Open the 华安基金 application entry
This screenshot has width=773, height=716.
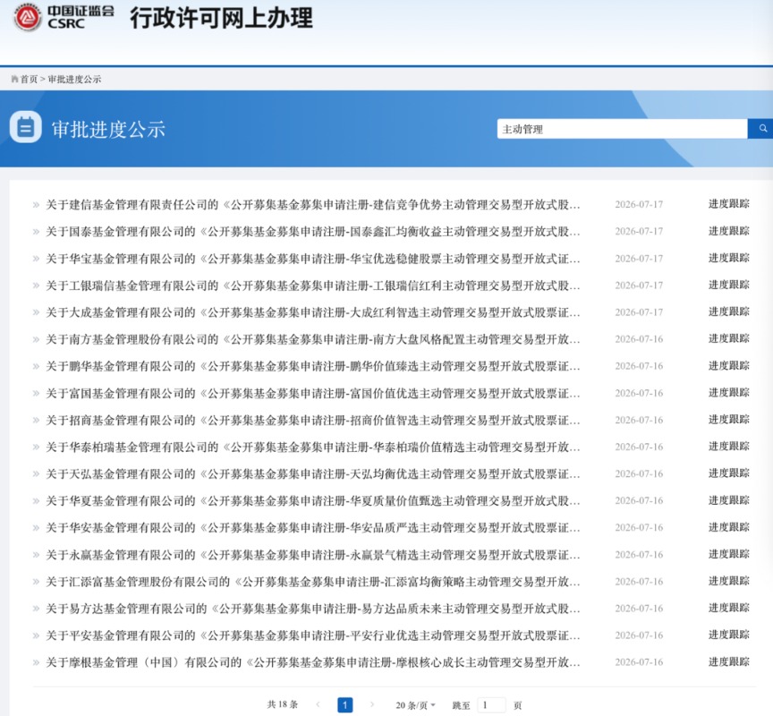click(x=313, y=528)
